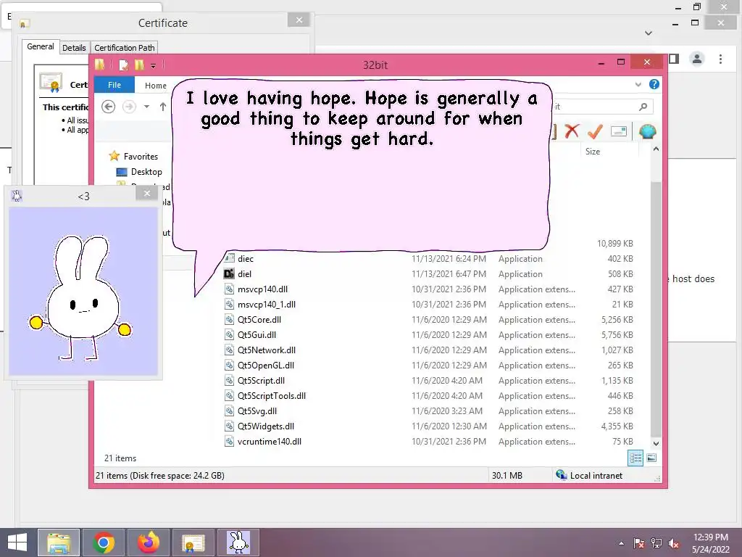
Task: Expand the ribbon with the chevron by Help
Action: point(638,84)
